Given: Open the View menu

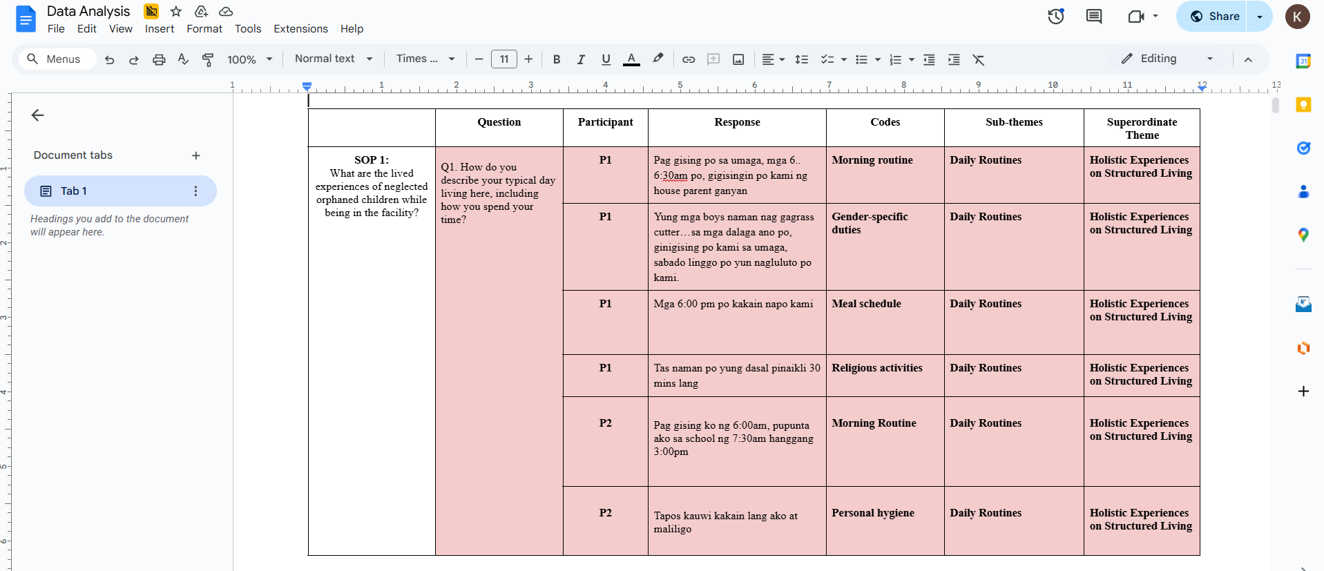Looking at the screenshot, I should tap(121, 29).
